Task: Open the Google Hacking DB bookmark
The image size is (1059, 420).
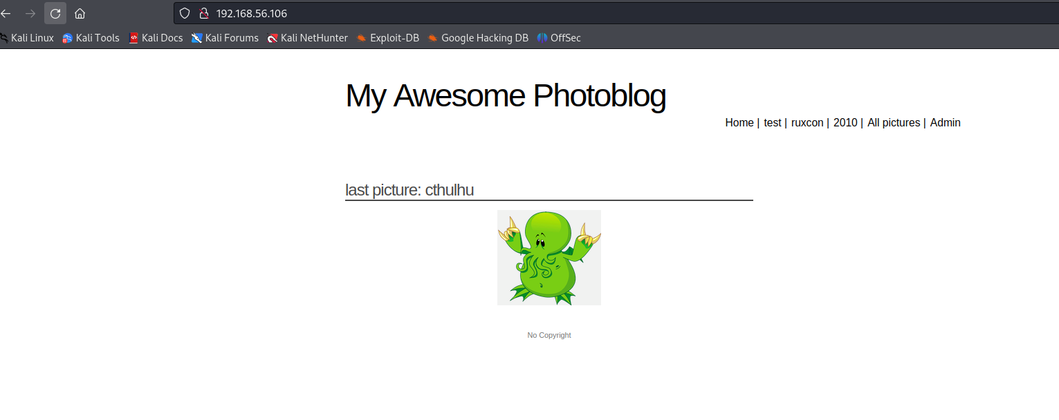Action: (478, 38)
